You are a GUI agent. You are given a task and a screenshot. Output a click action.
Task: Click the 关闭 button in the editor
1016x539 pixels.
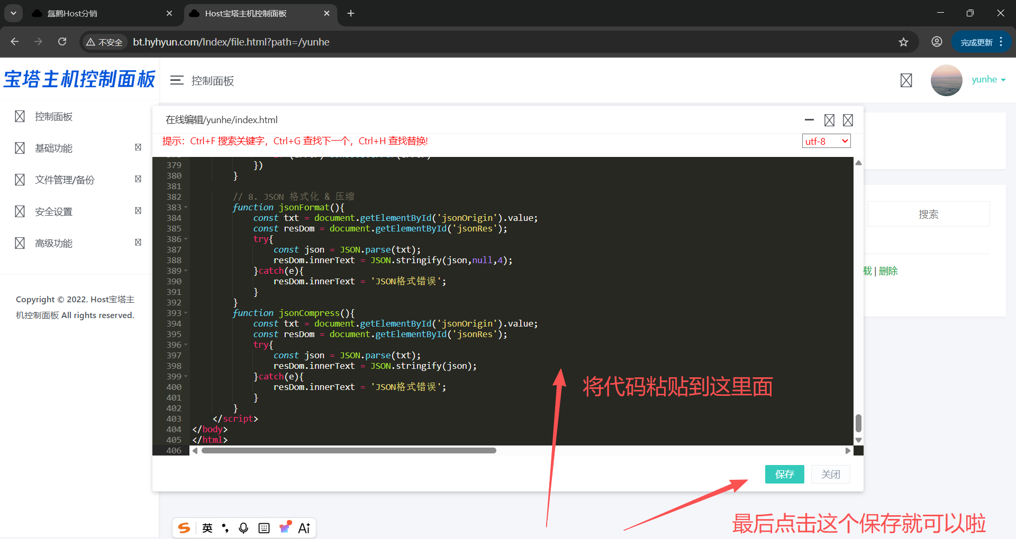[x=830, y=474]
